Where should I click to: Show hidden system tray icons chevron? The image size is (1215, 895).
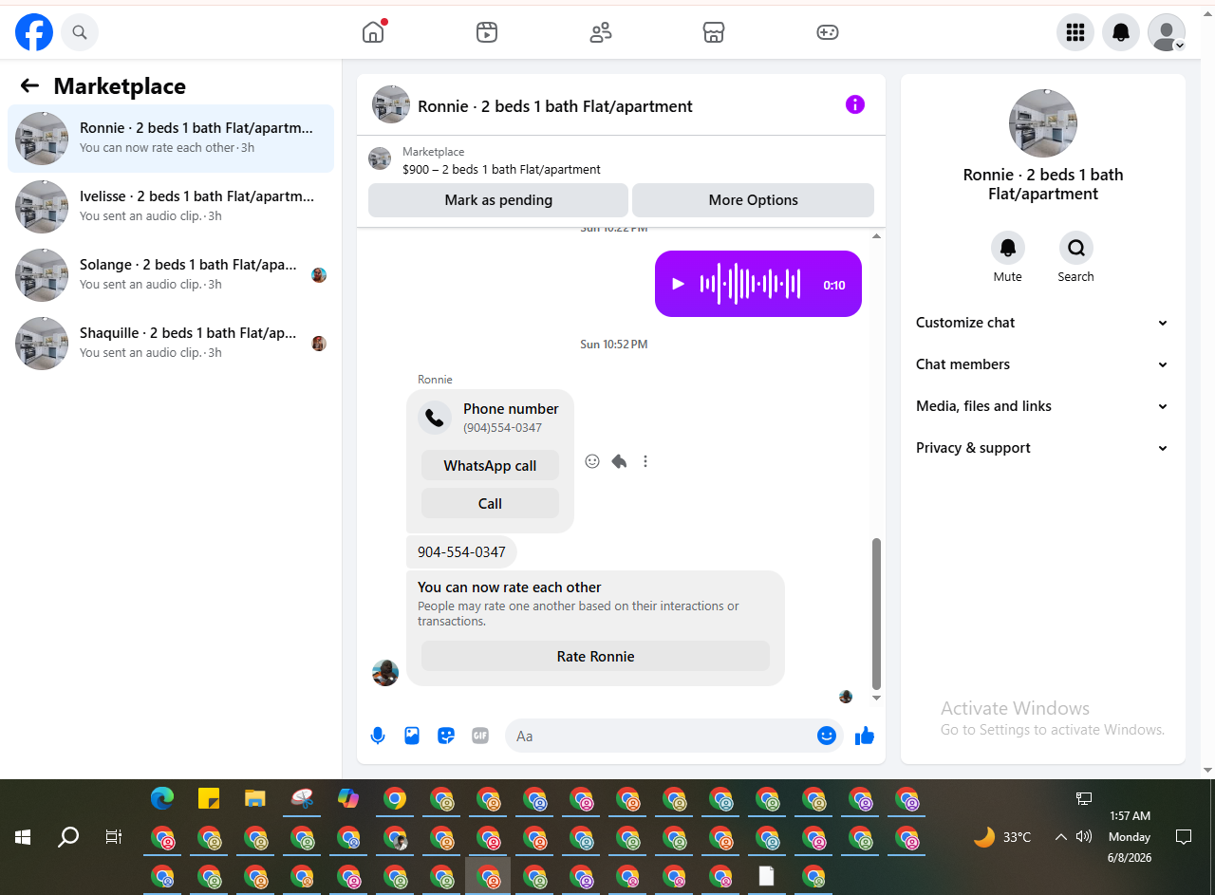click(x=1061, y=837)
